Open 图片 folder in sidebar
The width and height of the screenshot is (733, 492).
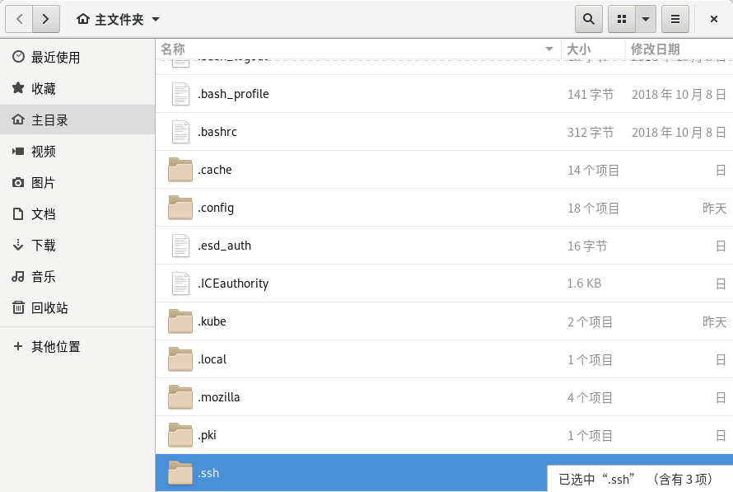pos(77,182)
